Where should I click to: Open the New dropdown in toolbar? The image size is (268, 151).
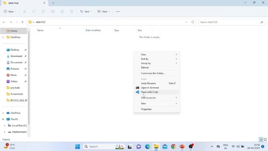[10, 11]
